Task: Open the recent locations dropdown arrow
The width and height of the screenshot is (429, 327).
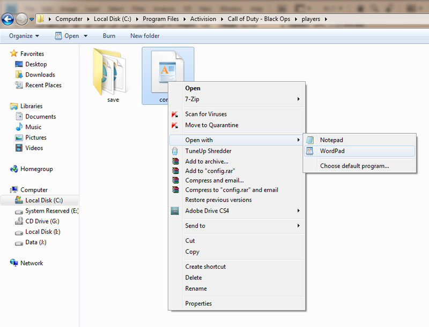Action: tap(32, 19)
